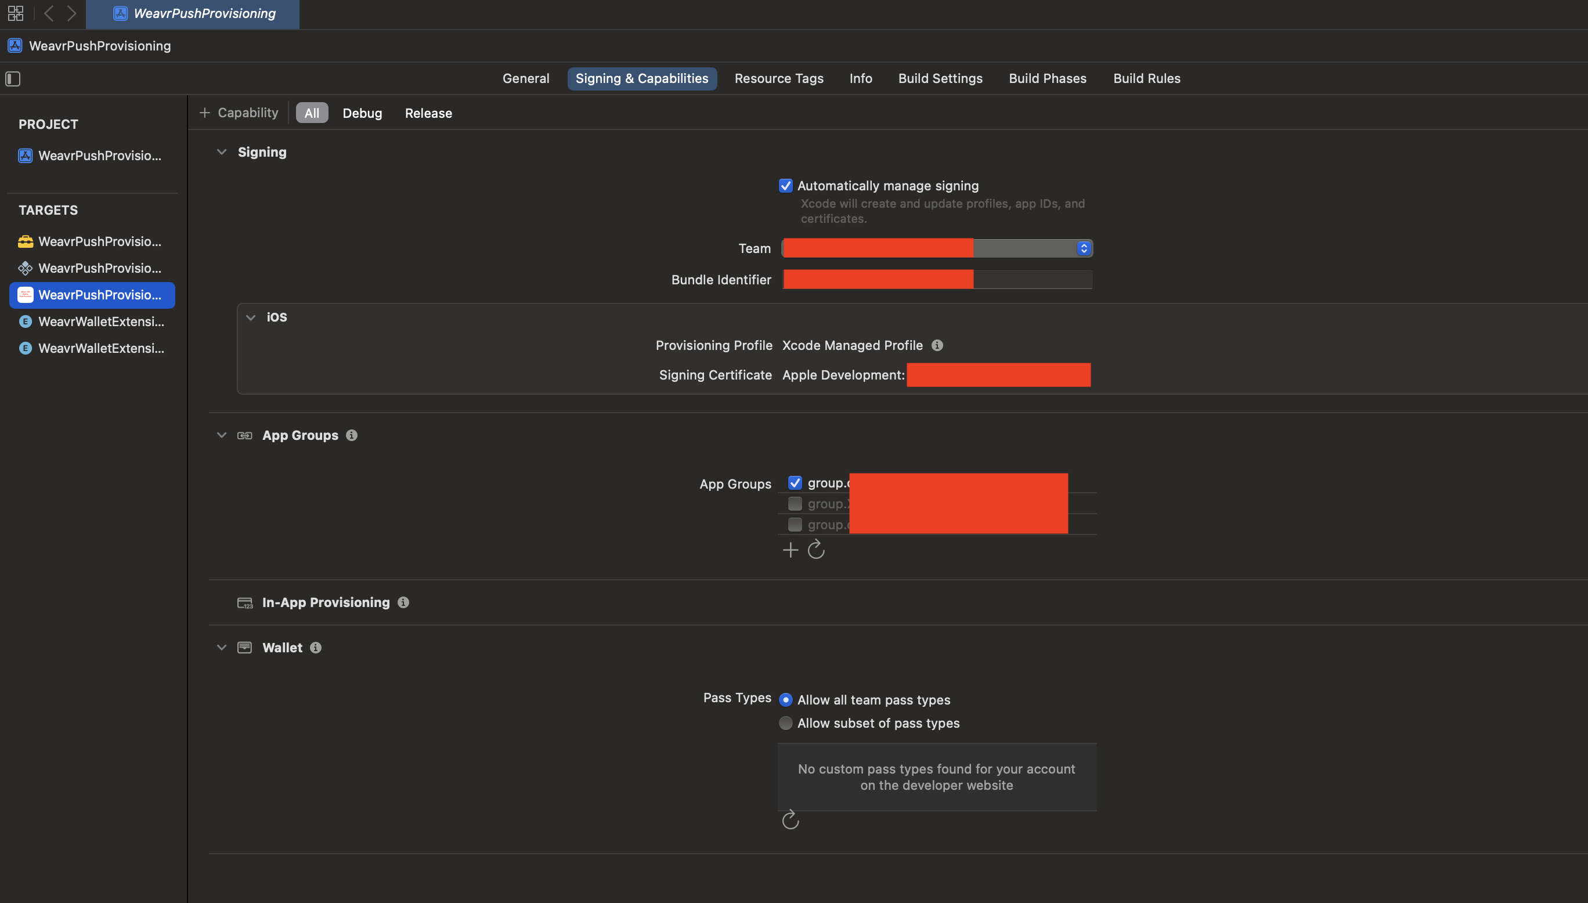Click the Wallet capability icon
The height and width of the screenshot is (903, 1588).
tap(245, 648)
